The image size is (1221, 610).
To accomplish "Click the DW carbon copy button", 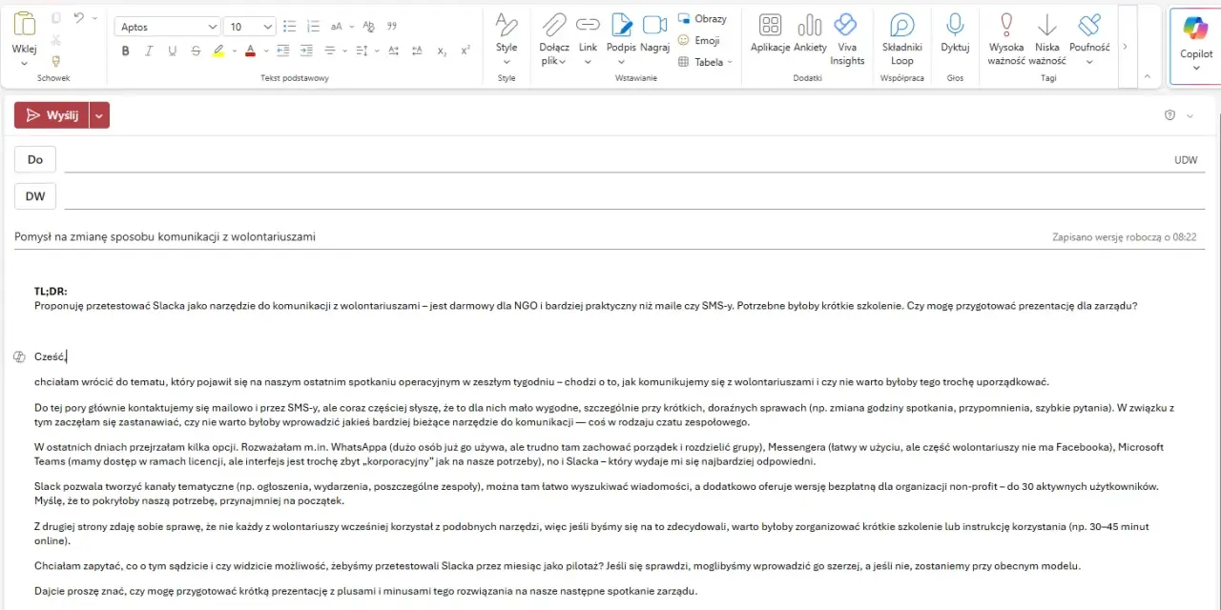I will point(35,196).
